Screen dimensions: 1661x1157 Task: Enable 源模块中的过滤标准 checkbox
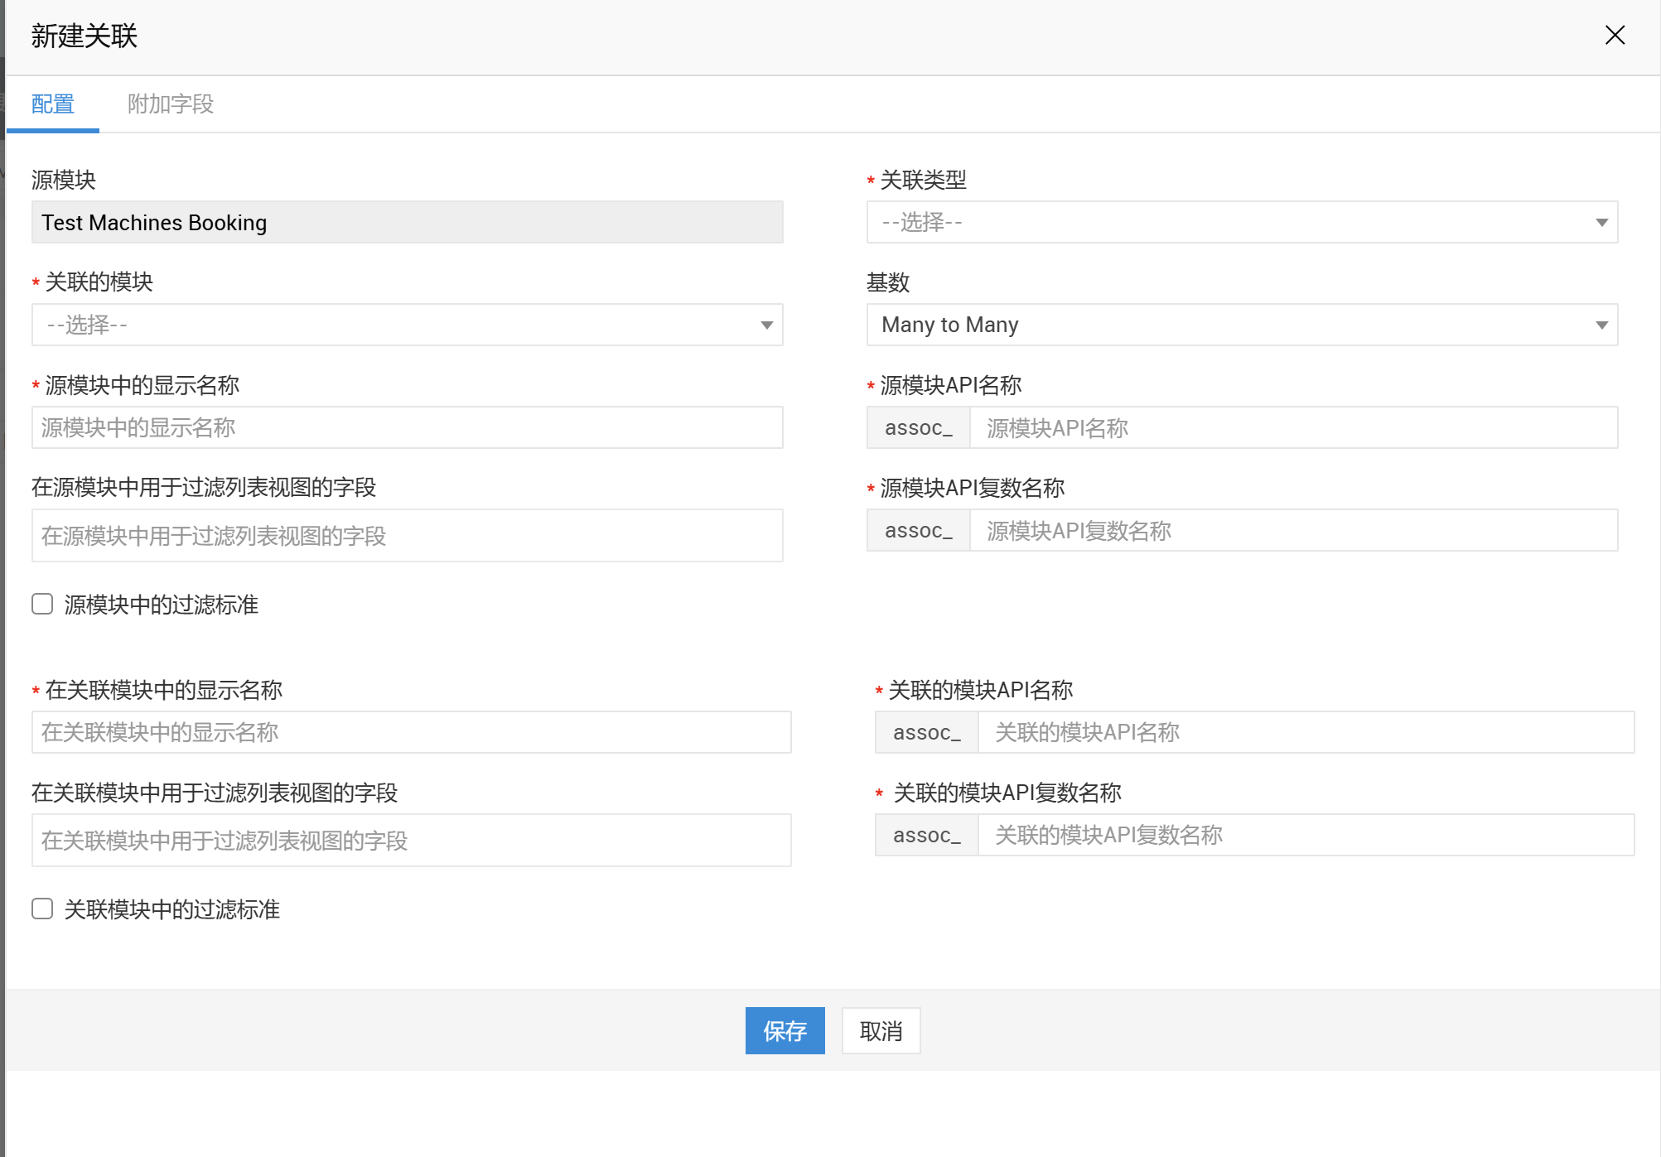(42, 604)
